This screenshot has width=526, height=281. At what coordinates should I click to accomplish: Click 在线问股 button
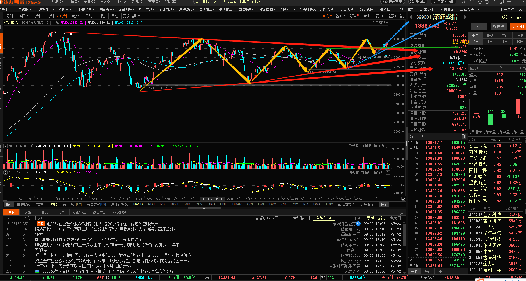click(324, 218)
